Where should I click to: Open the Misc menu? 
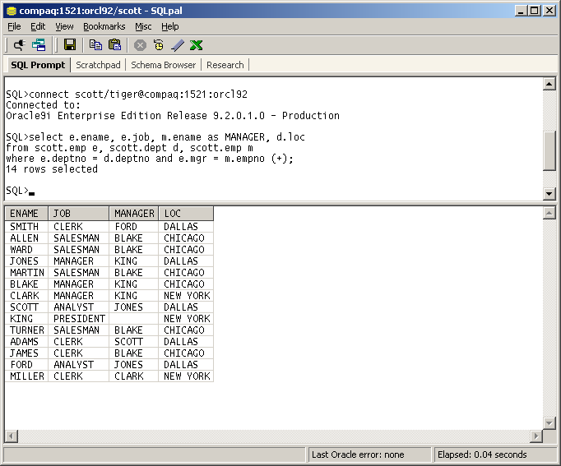tap(143, 26)
